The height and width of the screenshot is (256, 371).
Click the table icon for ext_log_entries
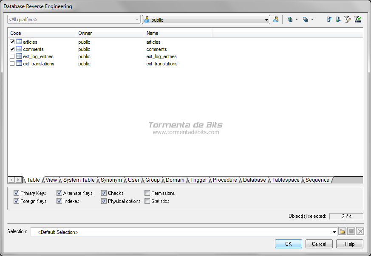[19, 56]
